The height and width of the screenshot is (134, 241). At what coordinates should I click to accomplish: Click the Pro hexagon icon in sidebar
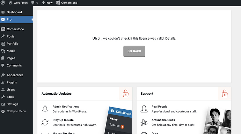coord(3,19)
